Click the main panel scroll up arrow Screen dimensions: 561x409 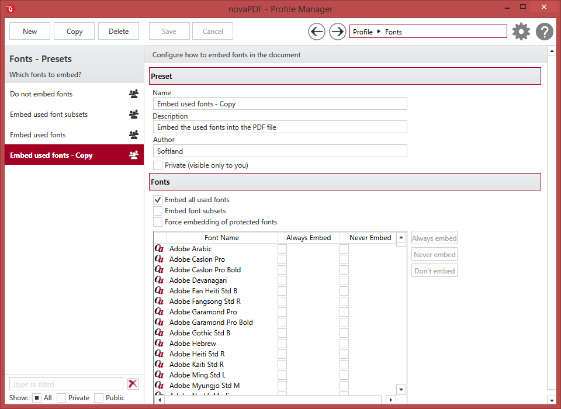pyautogui.click(x=552, y=51)
